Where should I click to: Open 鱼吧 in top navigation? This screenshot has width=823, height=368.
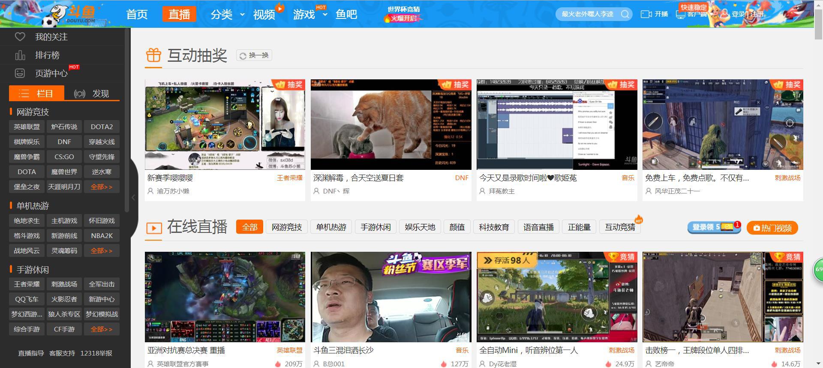coord(346,14)
